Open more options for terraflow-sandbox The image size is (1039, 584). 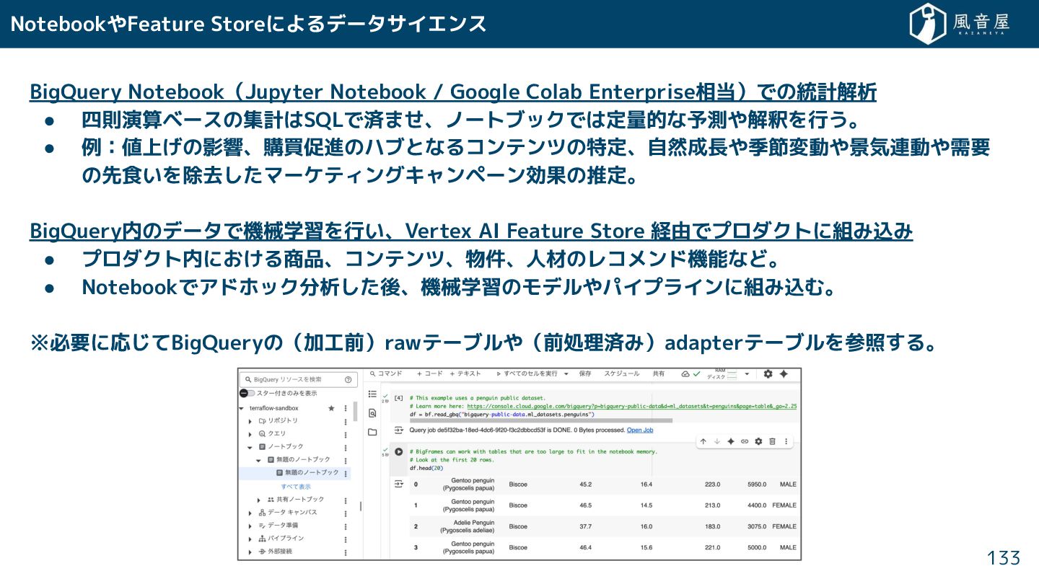pyautogui.click(x=346, y=408)
